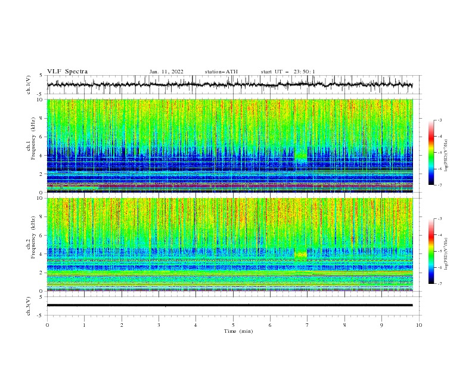
Task: Click the 'station=ATH' label
Action: 221,72
